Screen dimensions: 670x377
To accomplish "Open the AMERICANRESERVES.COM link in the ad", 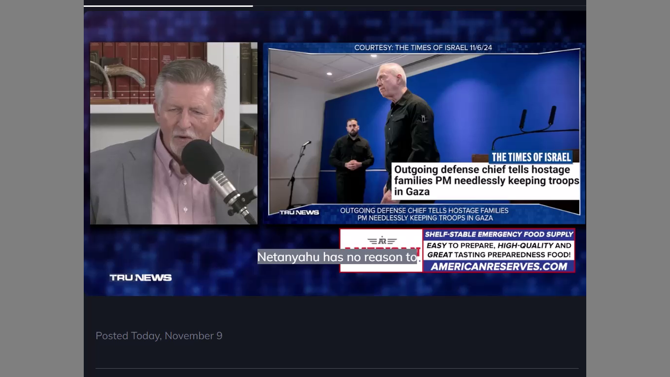I will pos(498,267).
